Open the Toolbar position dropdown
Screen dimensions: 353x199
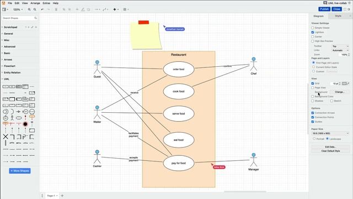click(340, 46)
